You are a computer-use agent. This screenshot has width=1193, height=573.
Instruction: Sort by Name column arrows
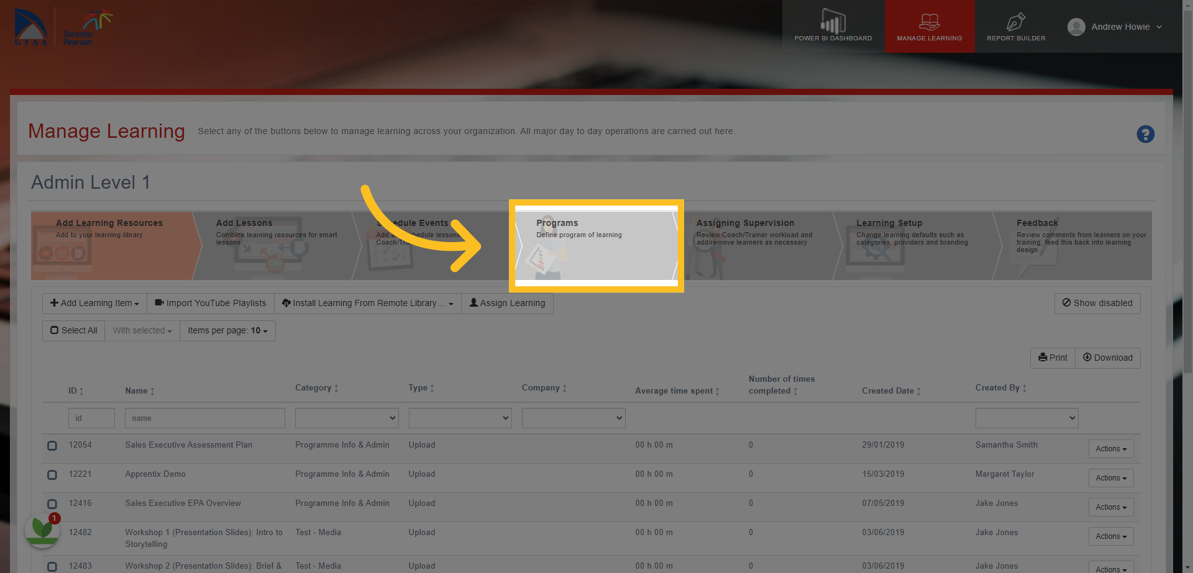tap(152, 391)
